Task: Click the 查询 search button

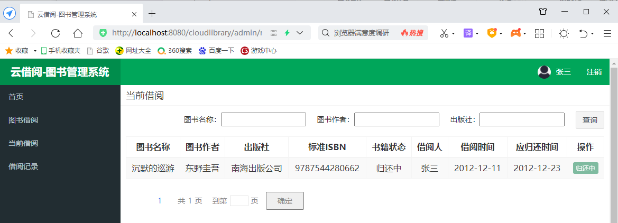Action: pos(589,120)
